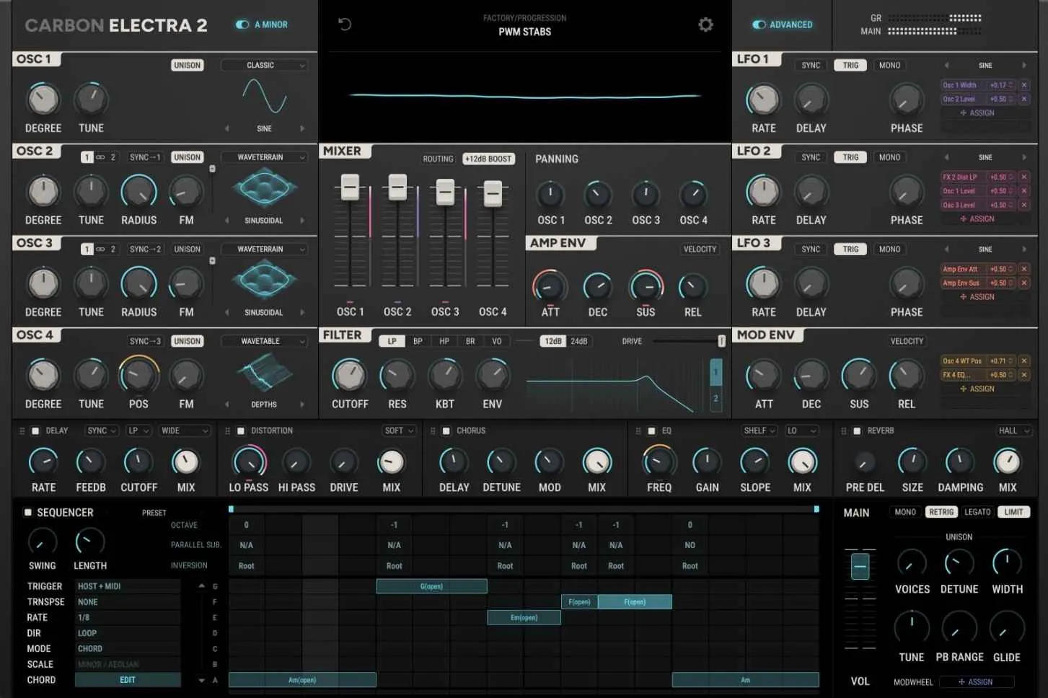Open the delay WIDE mode dropdown
Viewport: 1048px width, 698px height.
pos(185,430)
